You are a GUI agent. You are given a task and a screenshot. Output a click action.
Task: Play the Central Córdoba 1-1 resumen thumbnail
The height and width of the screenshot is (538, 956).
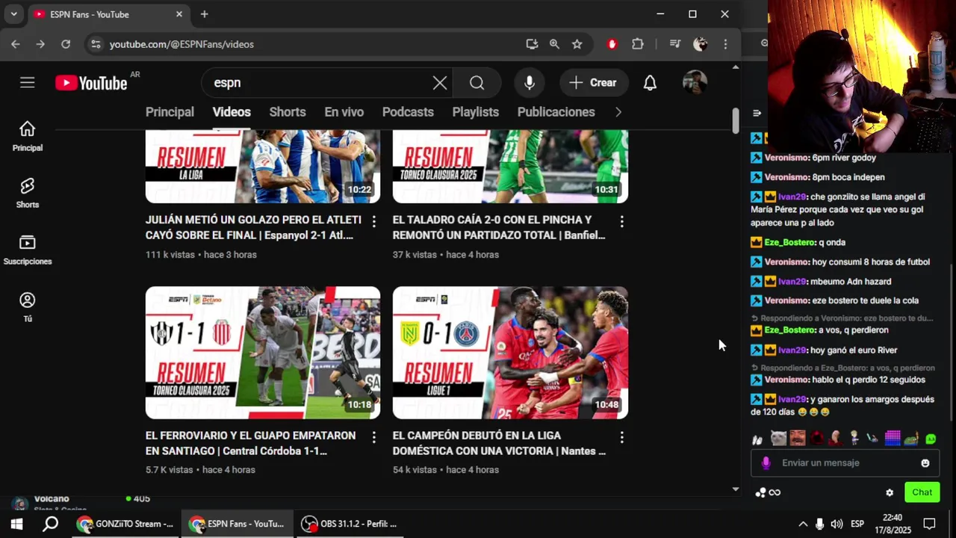[263, 353]
